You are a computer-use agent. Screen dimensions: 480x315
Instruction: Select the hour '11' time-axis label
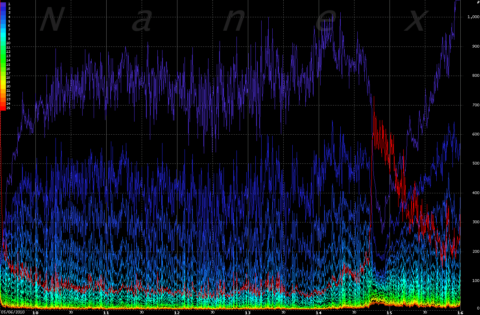(x=106, y=313)
